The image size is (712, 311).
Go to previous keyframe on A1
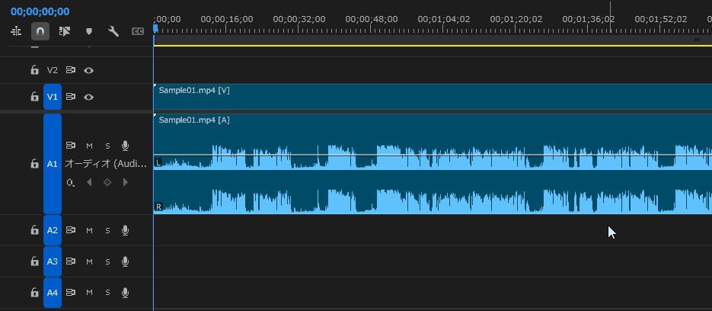(89, 182)
